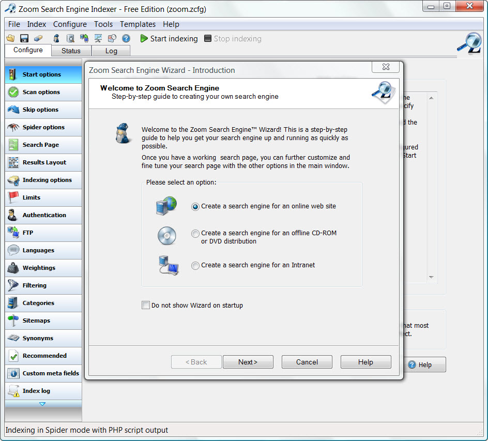488x441 pixels.
Task: Click the open folder toolbar icon
Action: click(10, 38)
